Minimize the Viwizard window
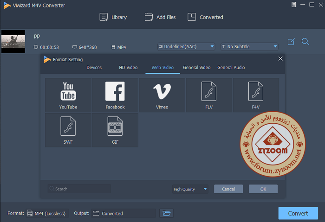The image size is (325, 222). pyautogui.click(x=303, y=5)
